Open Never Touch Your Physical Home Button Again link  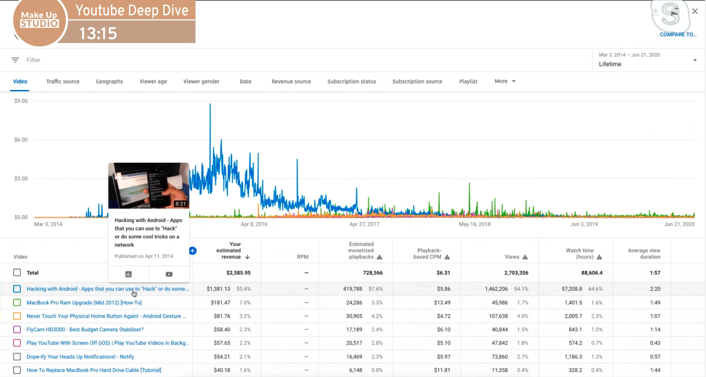[106, 316]
